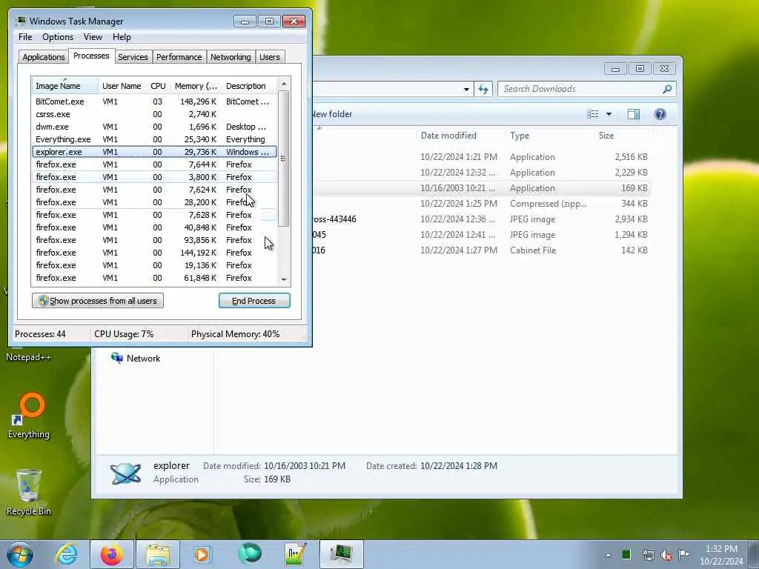Show hidden system tray icons arrow
This screenshot has height=569, width=759.
[x=608, y=555]
